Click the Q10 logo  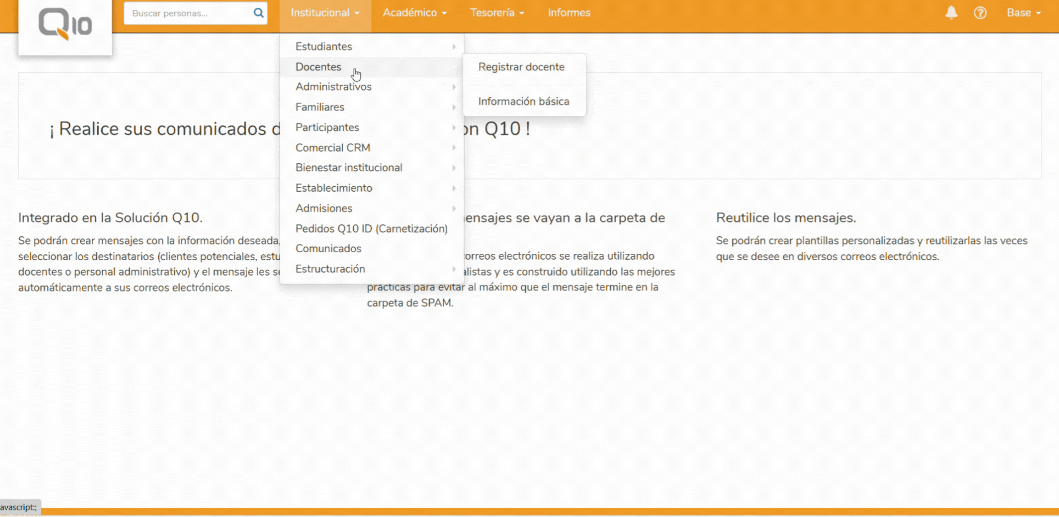(65, 25)
